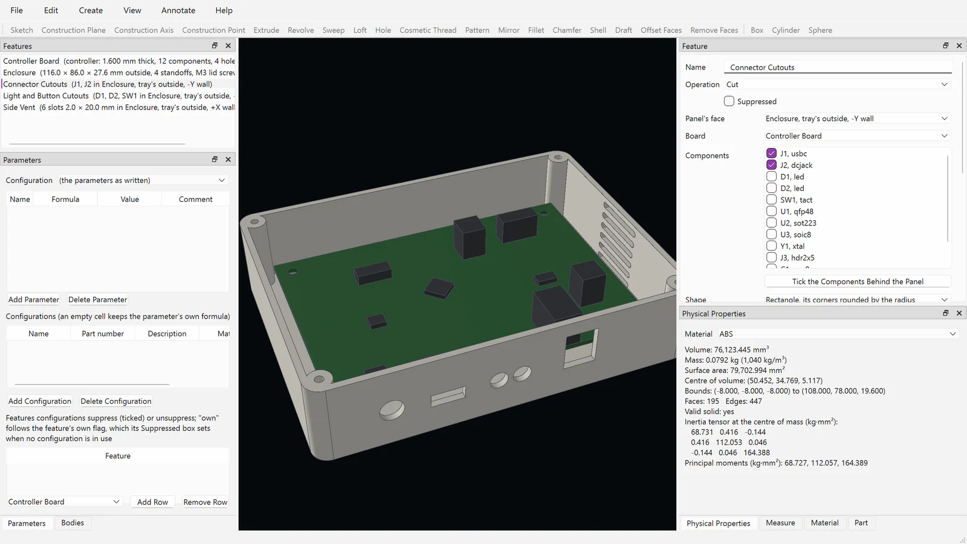
Task: Open the Operation dropdown showing Cut
Action: (x=837, y=85)
